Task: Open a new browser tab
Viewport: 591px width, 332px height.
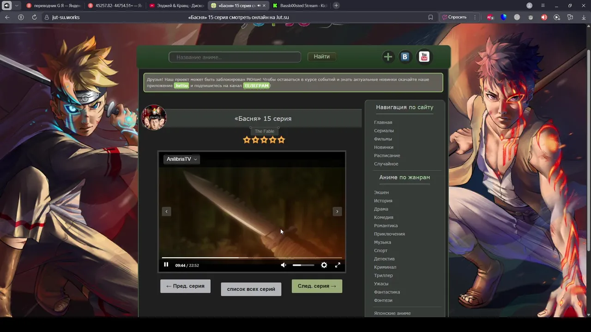Action: click(336, 6)
